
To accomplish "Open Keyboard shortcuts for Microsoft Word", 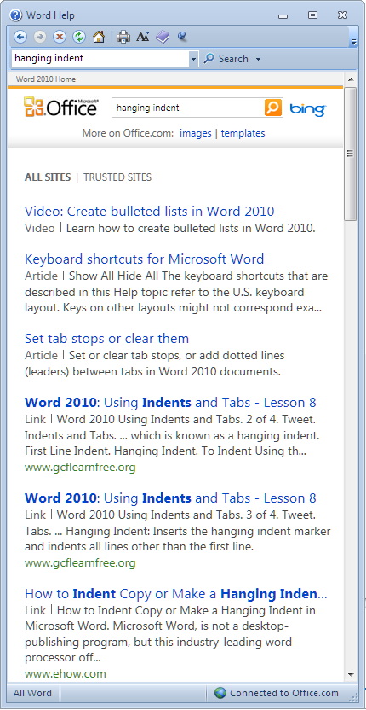I will 144,259.
